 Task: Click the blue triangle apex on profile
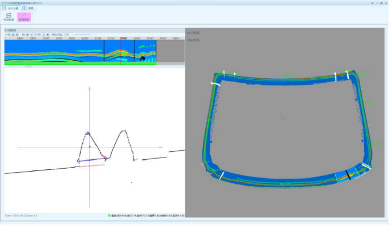coord(87,133)
